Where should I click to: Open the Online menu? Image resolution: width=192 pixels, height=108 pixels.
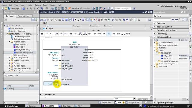pos(30,5)
